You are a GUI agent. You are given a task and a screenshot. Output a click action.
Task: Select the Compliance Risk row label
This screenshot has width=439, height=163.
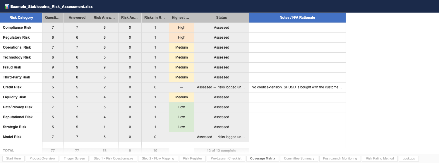coord(21,28)
